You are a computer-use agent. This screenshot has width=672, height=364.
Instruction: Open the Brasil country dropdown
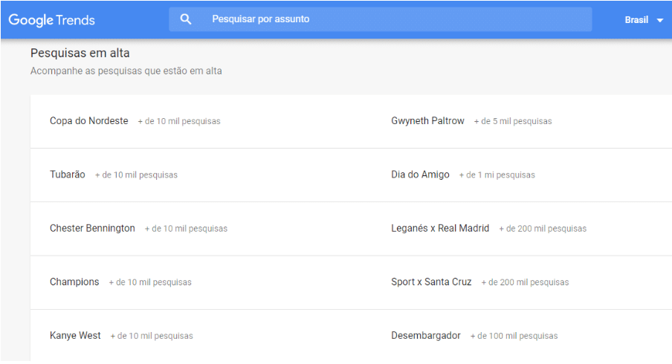coord(644,20)
